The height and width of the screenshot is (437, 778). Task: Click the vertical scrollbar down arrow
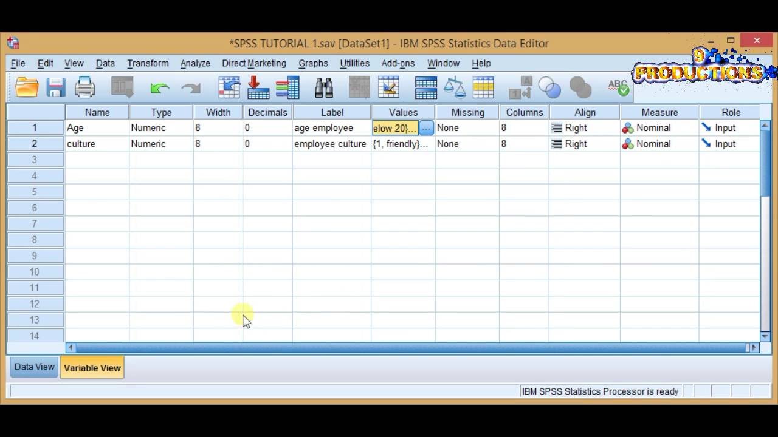(x=765, y=336)
